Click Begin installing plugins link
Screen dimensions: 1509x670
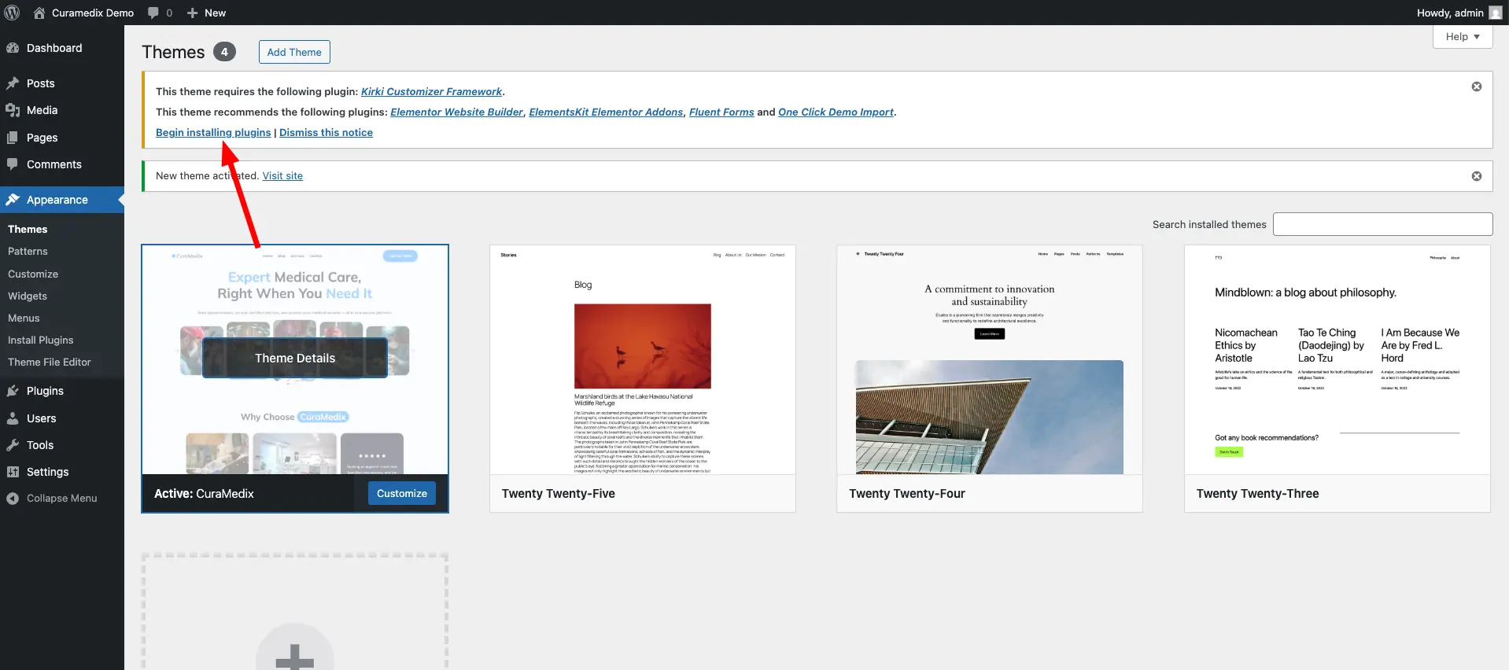(213, 132)
